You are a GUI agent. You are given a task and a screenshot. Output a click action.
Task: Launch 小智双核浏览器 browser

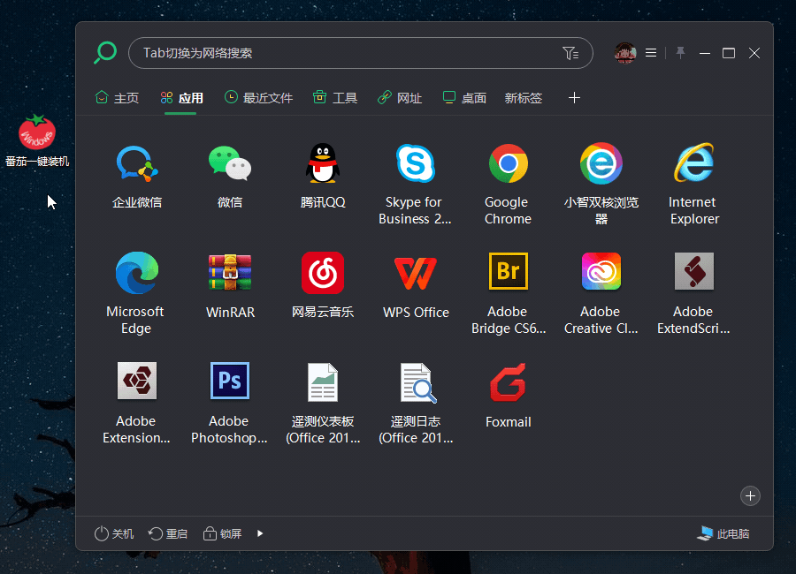pyautogui.click(x=601, y=163)
